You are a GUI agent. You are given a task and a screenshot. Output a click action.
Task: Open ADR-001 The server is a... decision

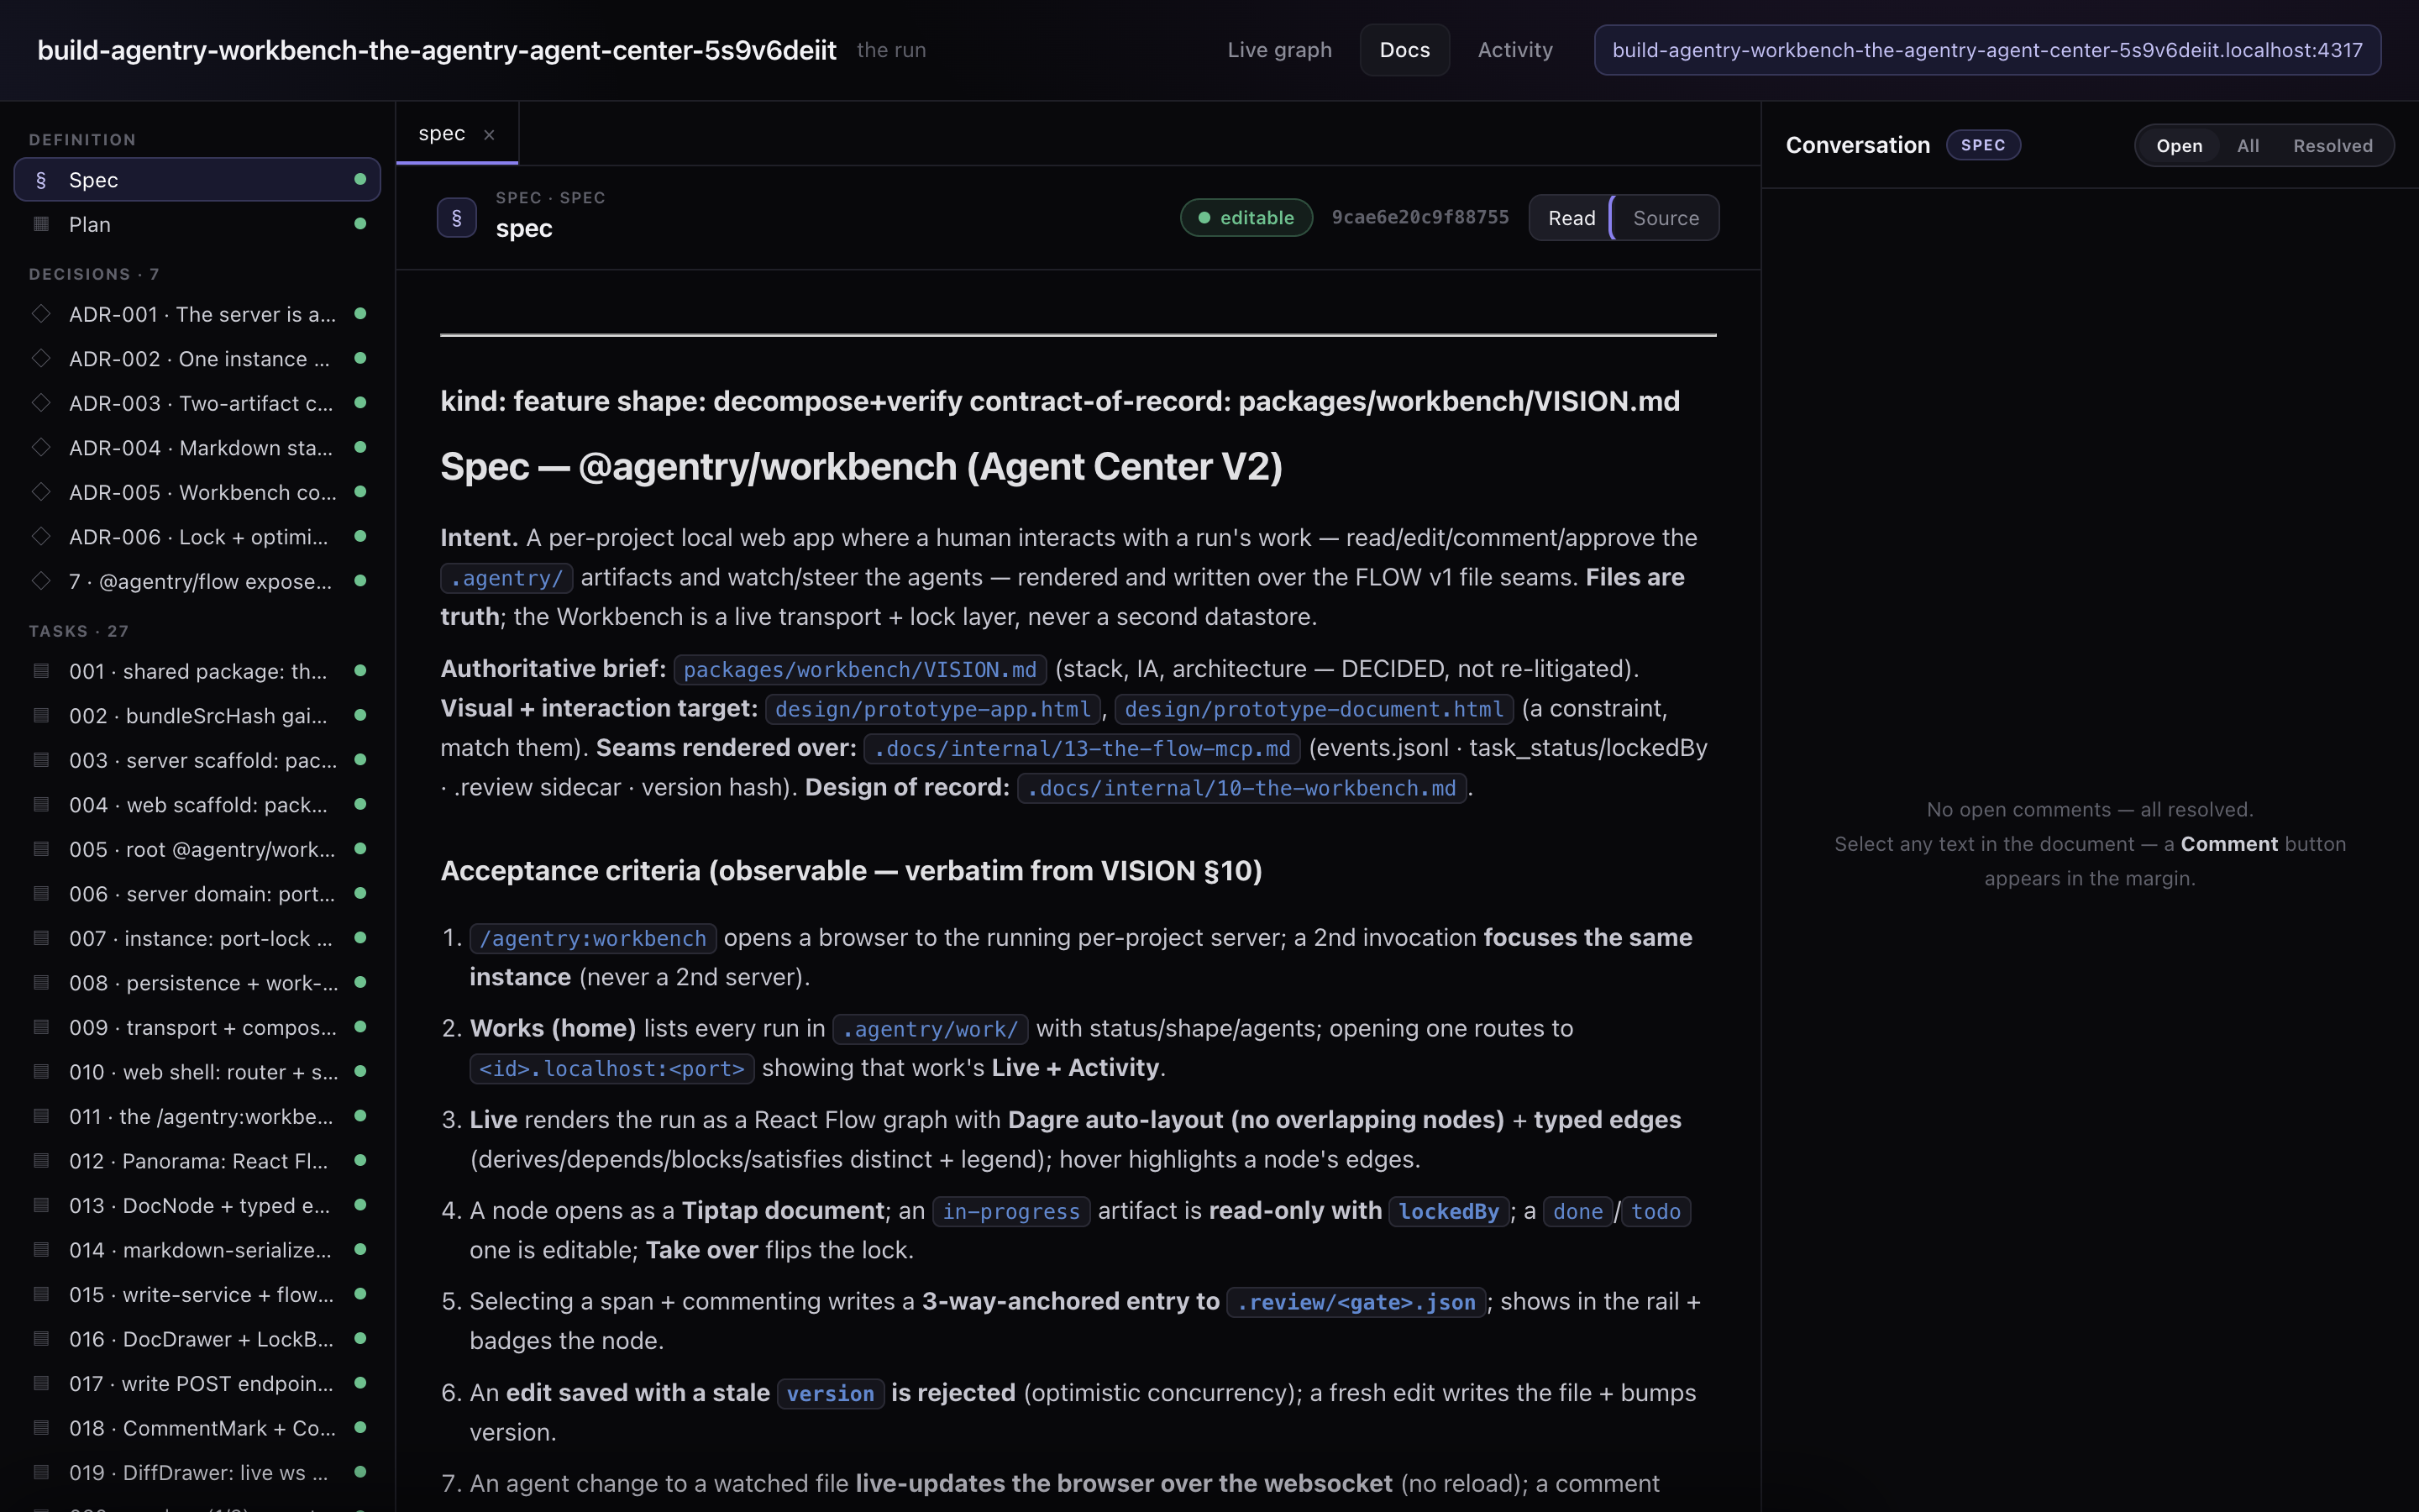coord(197,314)
